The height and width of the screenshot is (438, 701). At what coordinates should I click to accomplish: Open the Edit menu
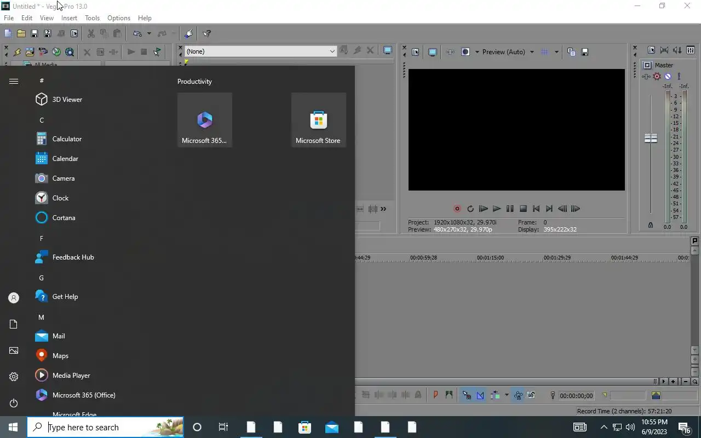point(27,18)
